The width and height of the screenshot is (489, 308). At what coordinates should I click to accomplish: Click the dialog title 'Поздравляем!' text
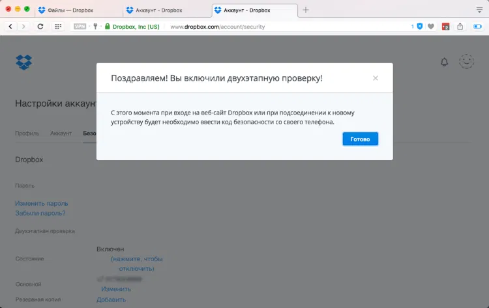point(140,78)
